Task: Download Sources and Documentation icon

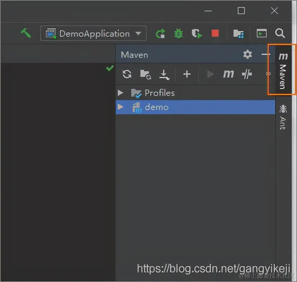Action: 164,75
